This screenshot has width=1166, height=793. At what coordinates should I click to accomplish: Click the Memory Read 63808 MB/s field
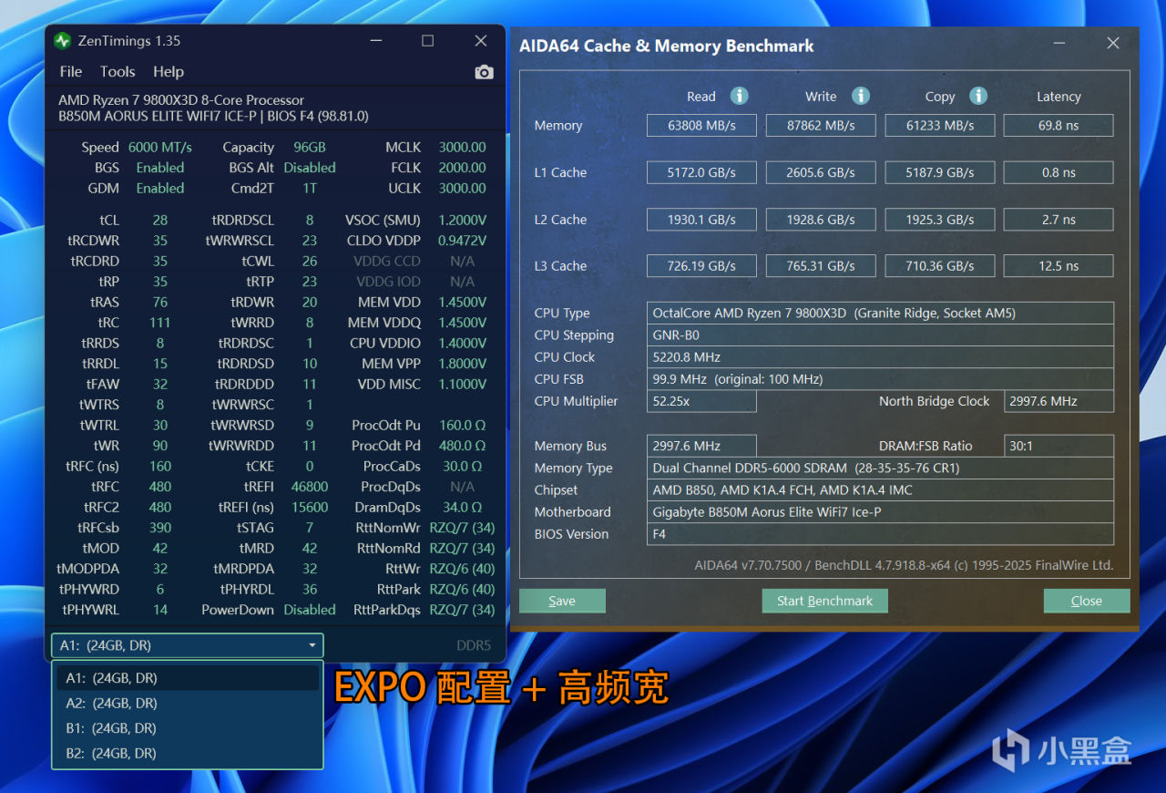[701, 126]
